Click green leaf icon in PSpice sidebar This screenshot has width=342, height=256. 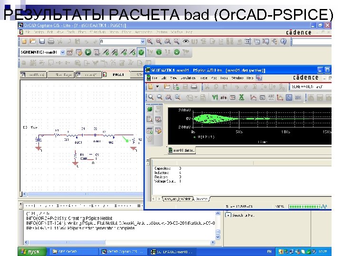point(150,110)
